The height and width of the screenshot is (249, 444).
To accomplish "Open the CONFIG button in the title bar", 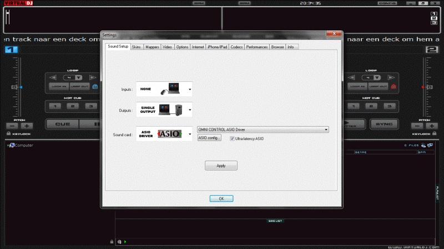I will (x=387, y=3).
